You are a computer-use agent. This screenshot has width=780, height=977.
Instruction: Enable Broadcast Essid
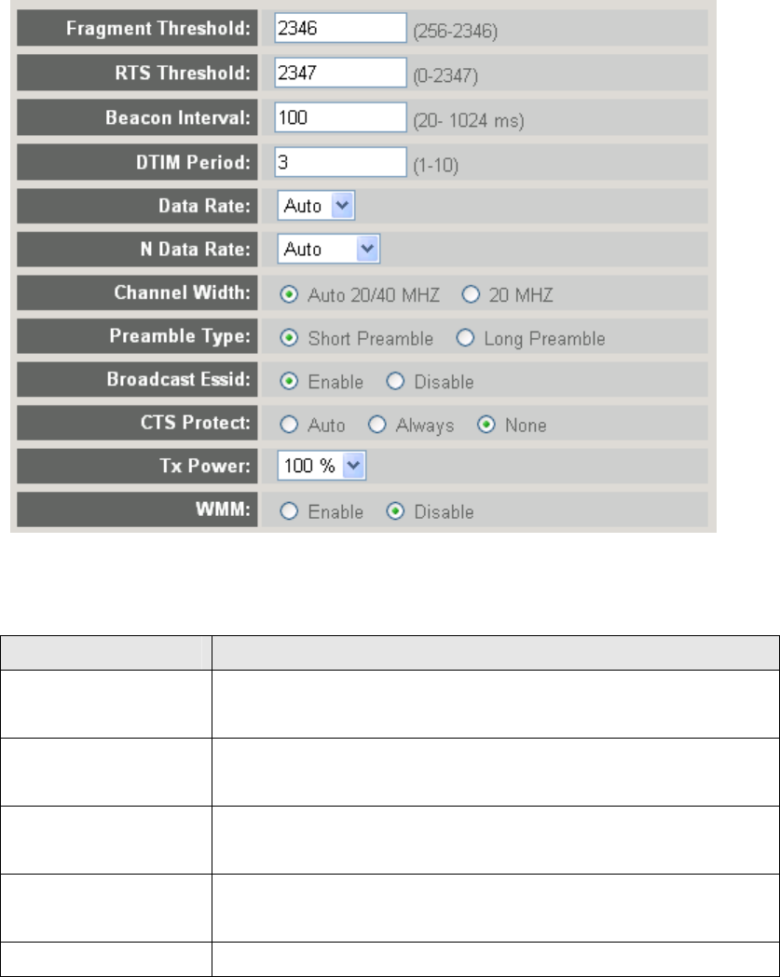[x=289, y=382]
